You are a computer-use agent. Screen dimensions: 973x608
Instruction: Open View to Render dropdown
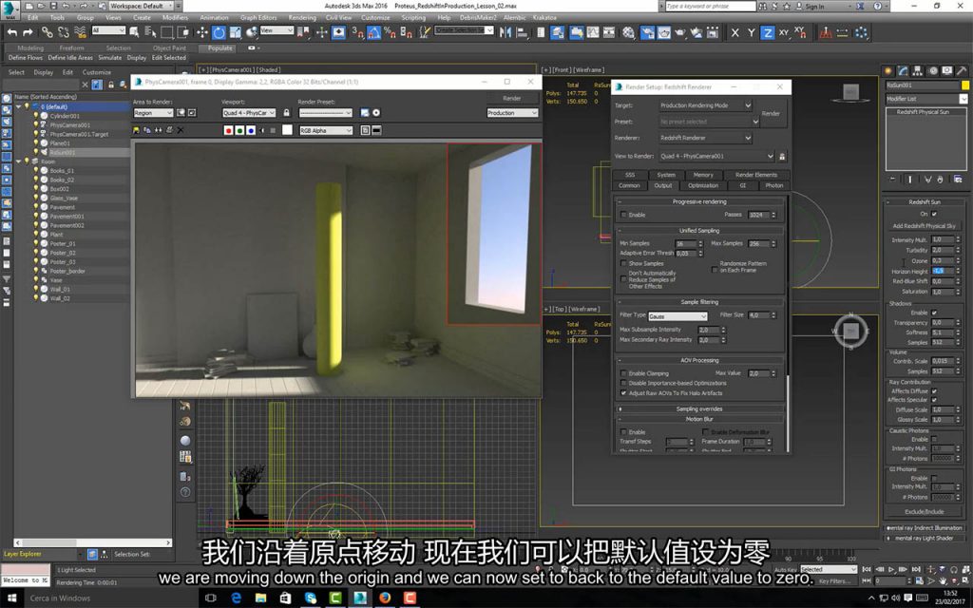click(716, 157)
